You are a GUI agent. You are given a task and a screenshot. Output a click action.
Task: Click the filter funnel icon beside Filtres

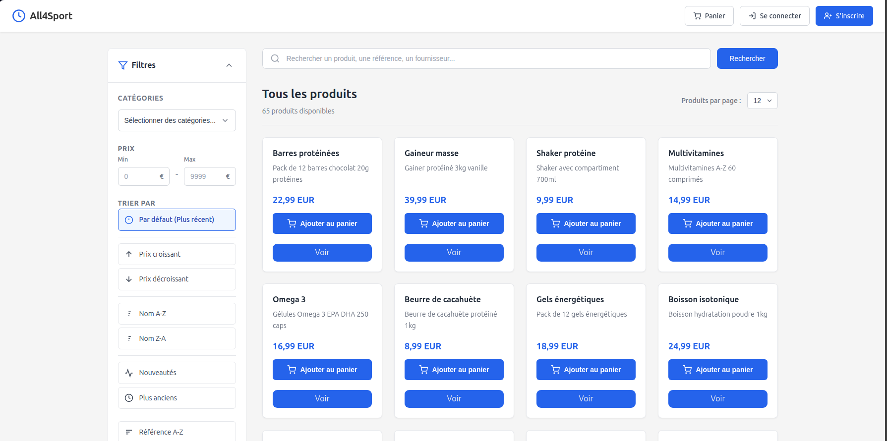[x=122, y=65]
